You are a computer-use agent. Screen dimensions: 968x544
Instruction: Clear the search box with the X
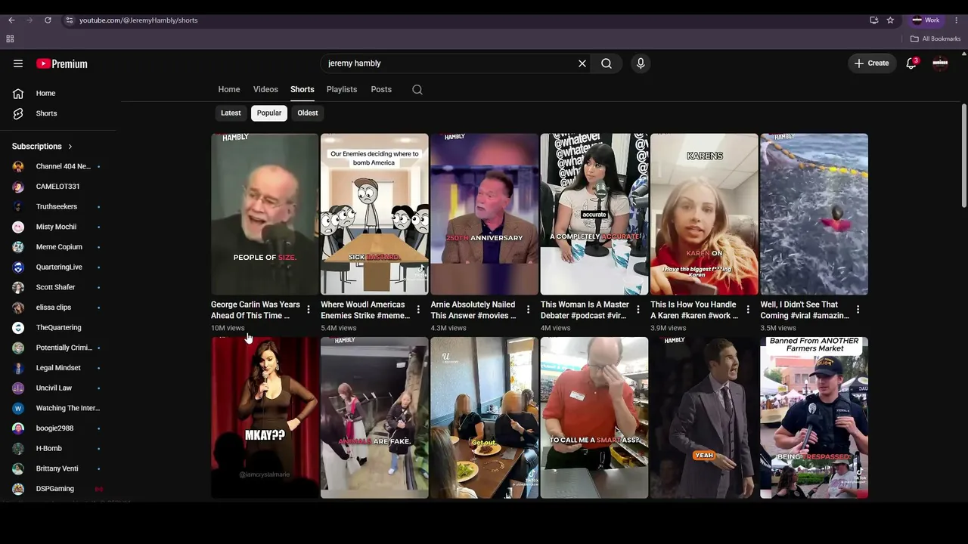pos(582,63)
